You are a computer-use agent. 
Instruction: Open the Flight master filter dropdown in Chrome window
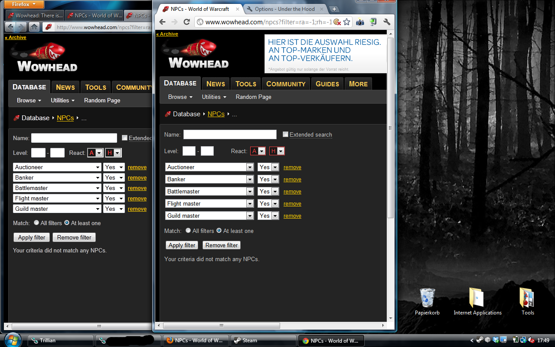209,203
